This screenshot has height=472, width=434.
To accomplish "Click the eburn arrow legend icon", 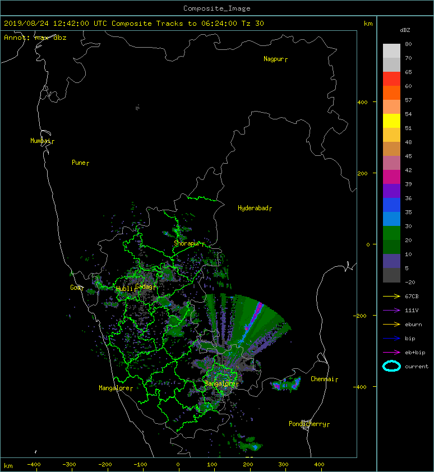I will (x=391, y=324).
